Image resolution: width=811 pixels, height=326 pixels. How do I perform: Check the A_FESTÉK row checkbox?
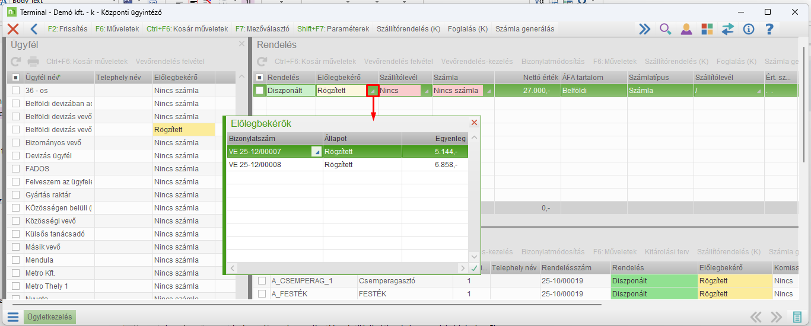pos(262,294)
